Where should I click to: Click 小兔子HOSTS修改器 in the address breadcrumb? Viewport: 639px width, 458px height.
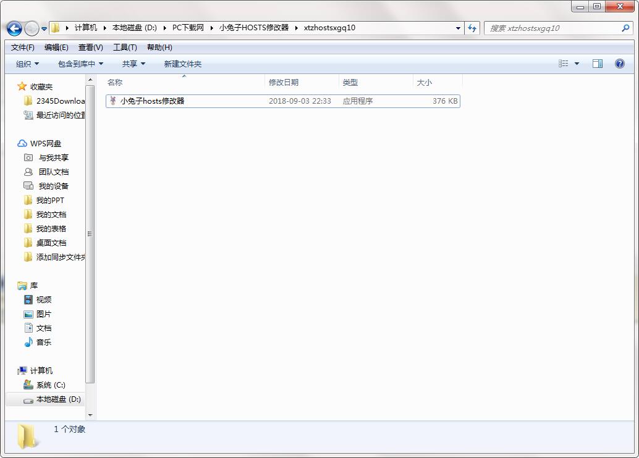(254, 28)
